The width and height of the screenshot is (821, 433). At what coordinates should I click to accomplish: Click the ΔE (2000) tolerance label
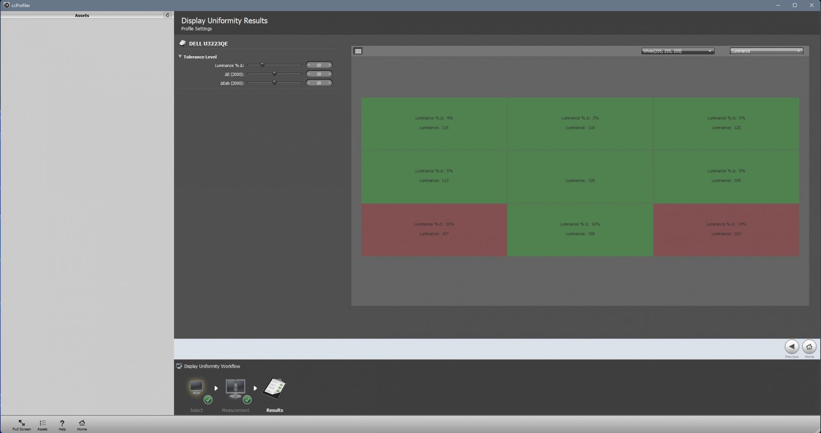(x=234, y=74)
